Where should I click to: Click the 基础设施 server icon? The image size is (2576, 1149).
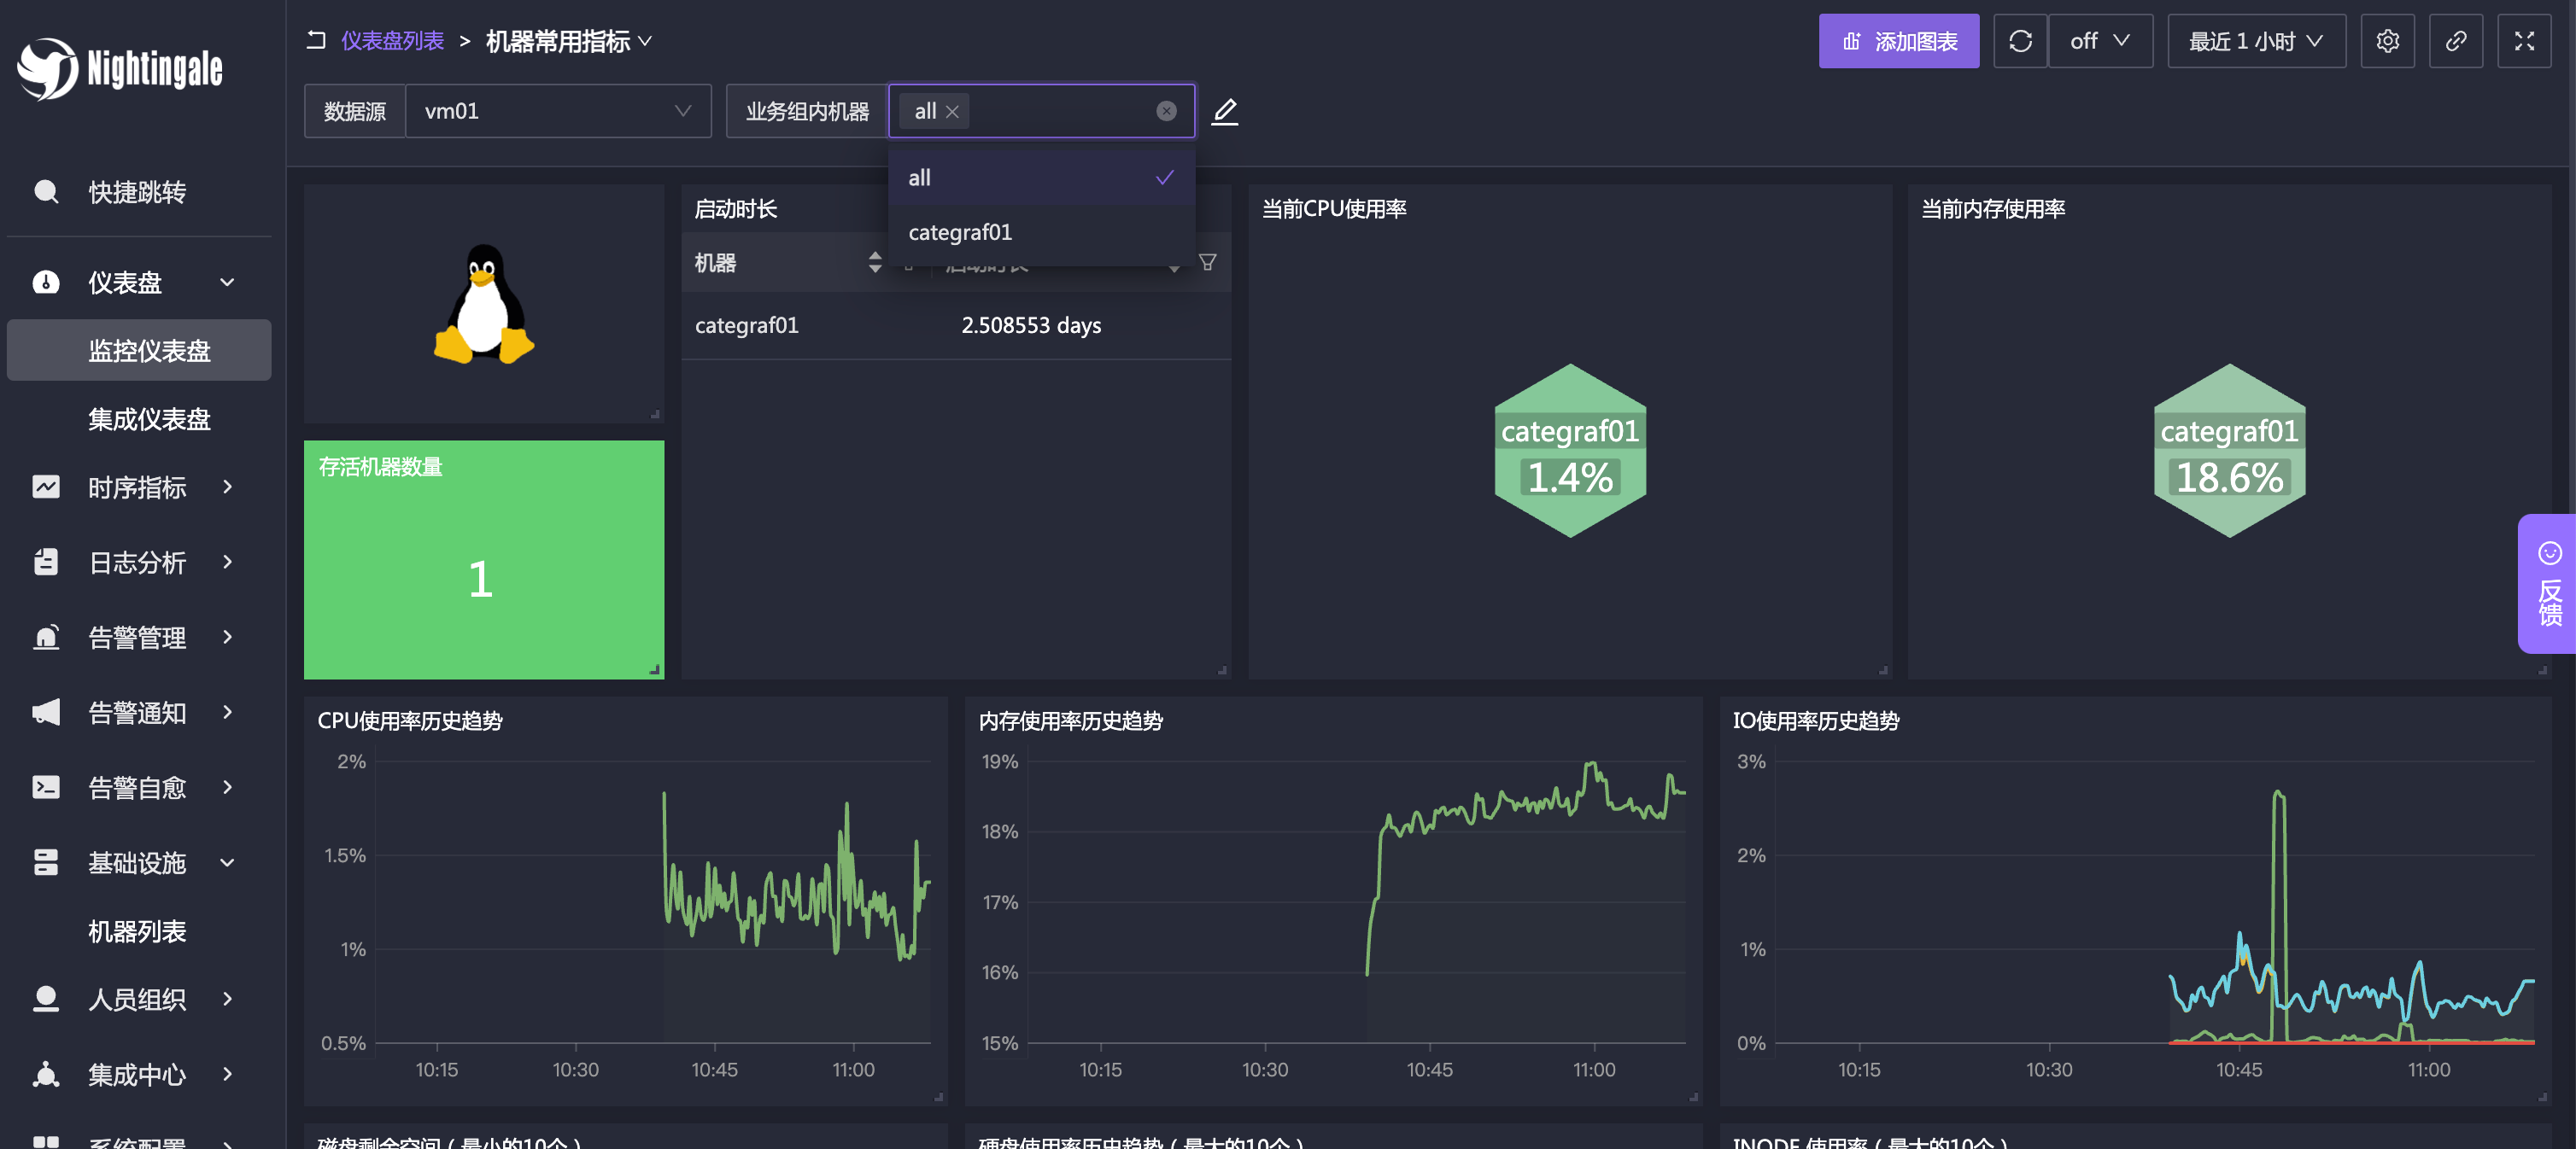46,862
